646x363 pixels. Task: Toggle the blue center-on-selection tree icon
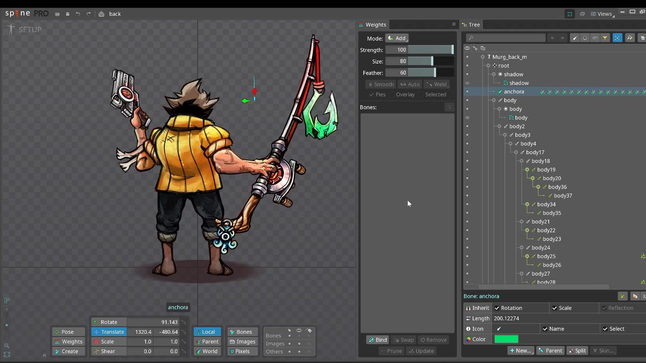click(617, 38)
